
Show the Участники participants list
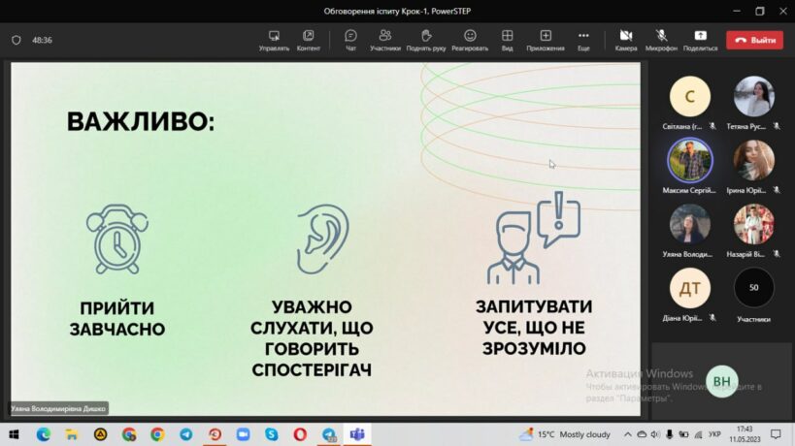tap(385, 38)
